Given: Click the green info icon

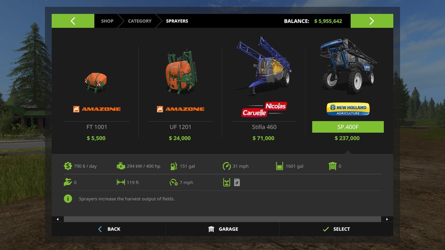Looking at the screenshot, I should pyautogui.click(x=68, y=199).
